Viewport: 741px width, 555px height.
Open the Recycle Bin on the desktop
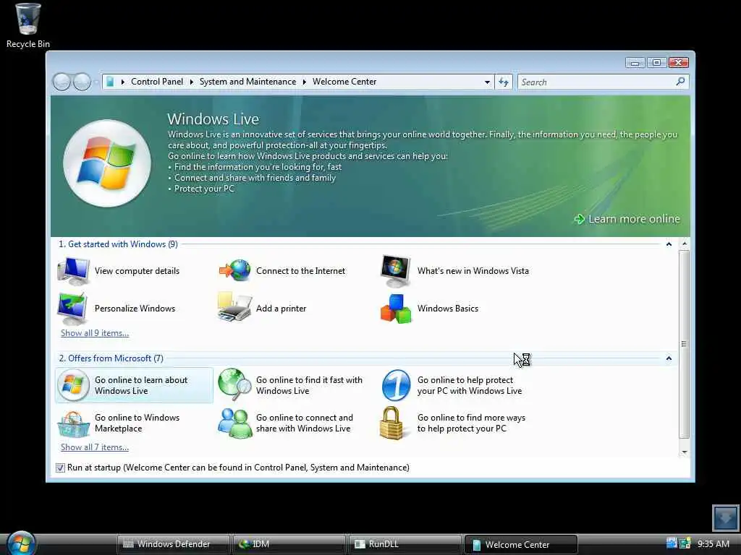(28, 26)
